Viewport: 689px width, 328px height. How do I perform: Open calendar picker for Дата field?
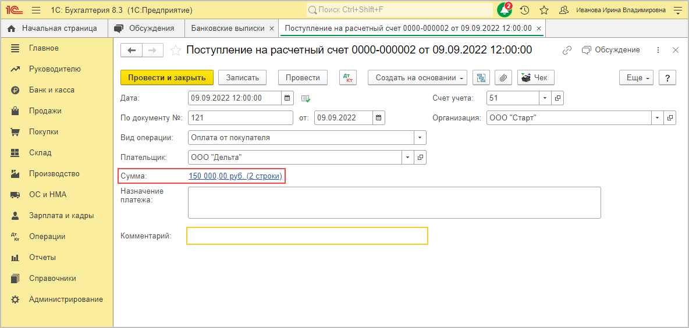(x=287, y=98)
